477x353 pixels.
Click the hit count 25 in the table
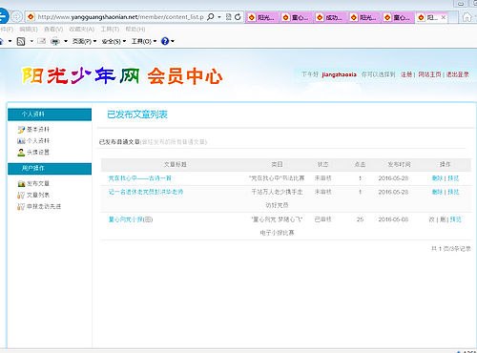360,219
